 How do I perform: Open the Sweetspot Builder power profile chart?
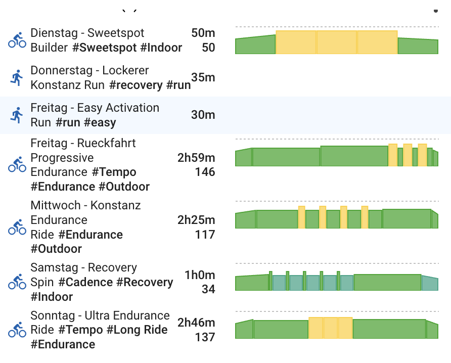[336, 42]
